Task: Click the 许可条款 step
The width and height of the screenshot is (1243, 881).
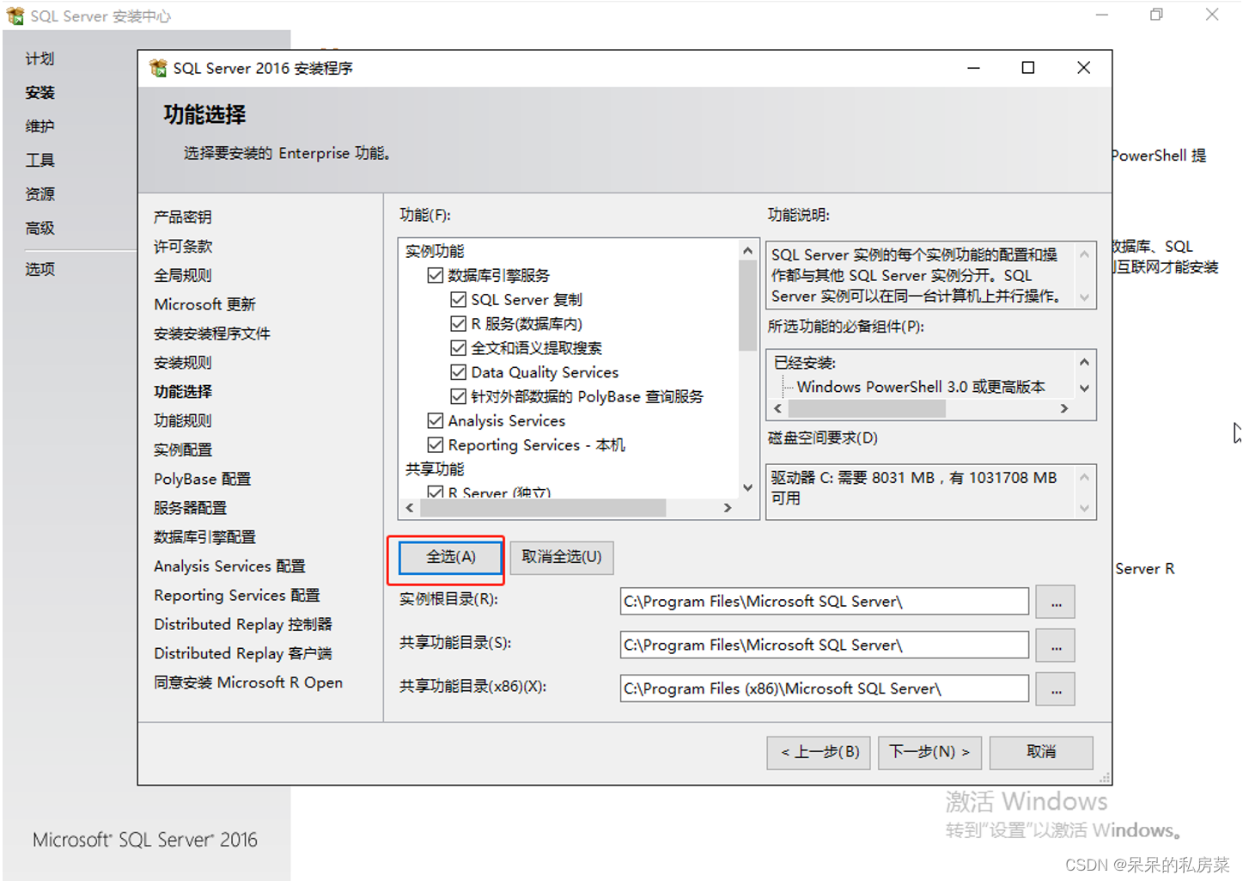Action: 183,247
